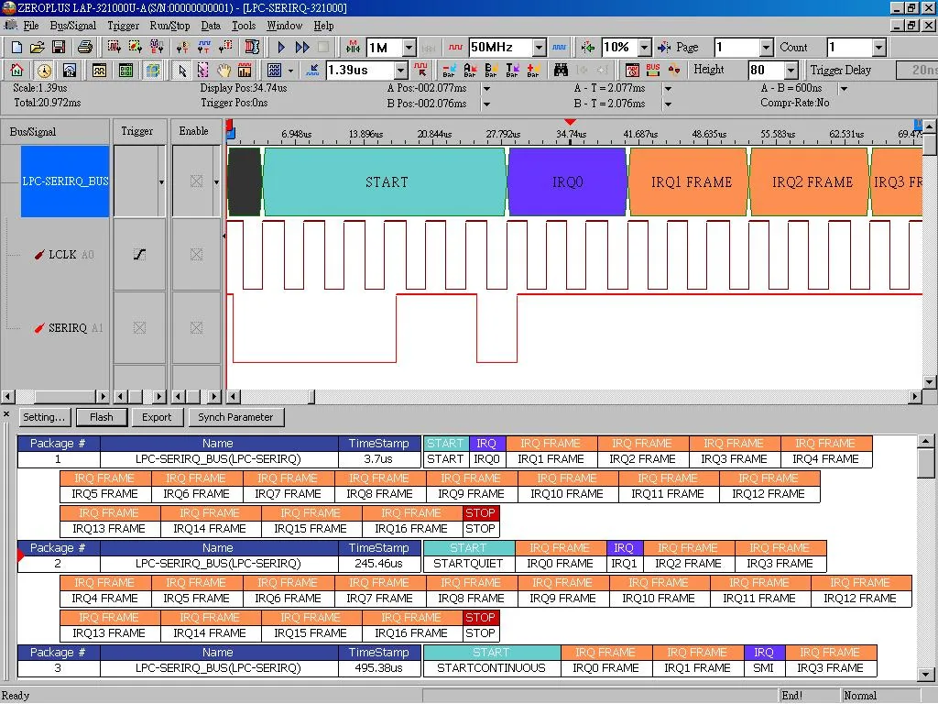The height and width of the screenshot is (704, 938).
Task: Click the previous-zoom arrow wave icon
Action: pos(312,70)
